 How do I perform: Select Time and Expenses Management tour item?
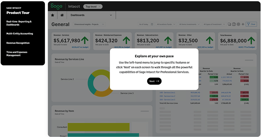coord(17,54)
